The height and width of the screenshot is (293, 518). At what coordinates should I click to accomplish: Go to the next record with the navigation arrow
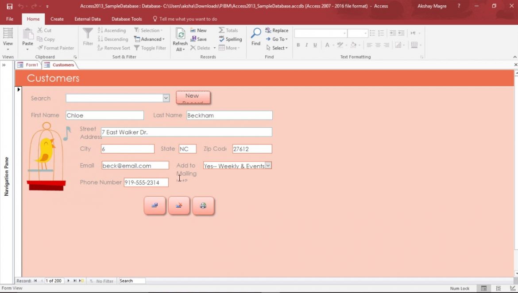69,281
